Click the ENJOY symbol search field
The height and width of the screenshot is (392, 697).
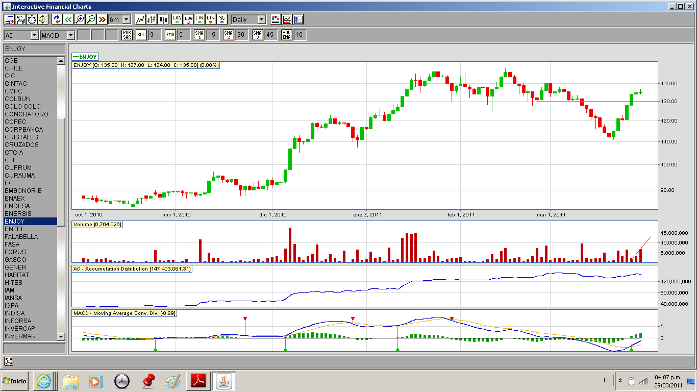tap(35, 49)
